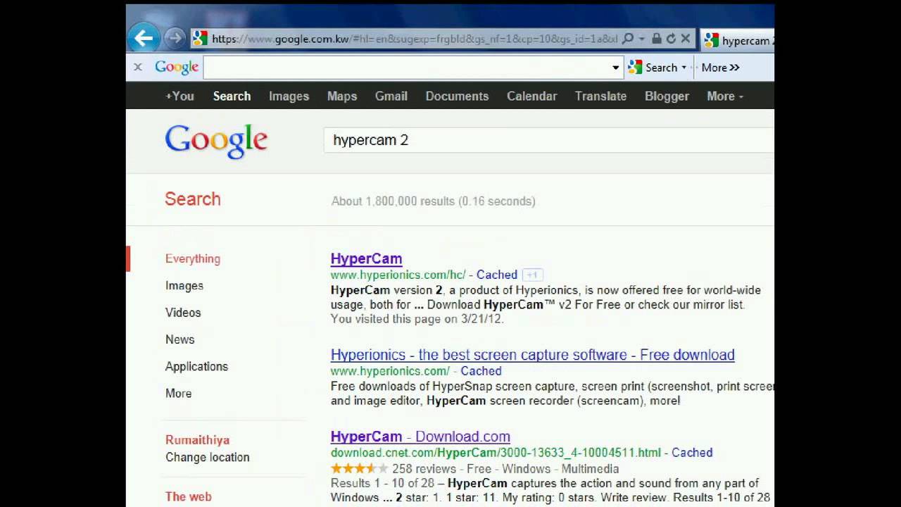901x507 pixels.
Task: Click the 'Rumaithiya' location label
Action: coord(197,439)
